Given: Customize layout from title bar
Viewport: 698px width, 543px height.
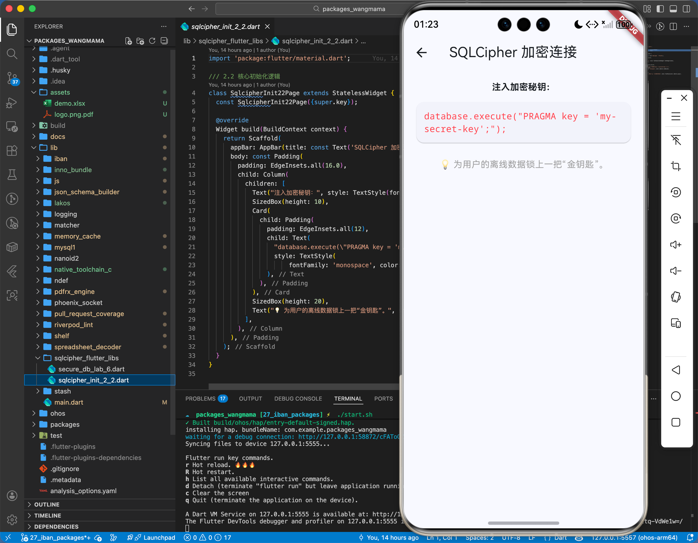Looking at the screenshot, I should pos(647,9).
